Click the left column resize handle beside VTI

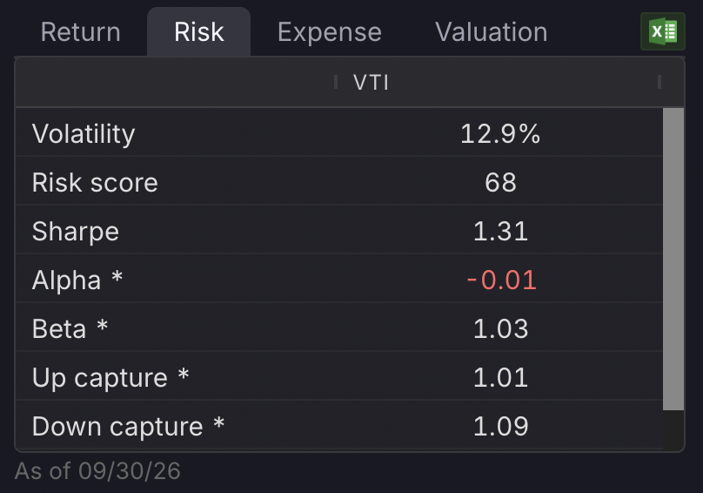click(x=335, y=82)
